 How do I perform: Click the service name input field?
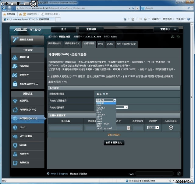66,128
